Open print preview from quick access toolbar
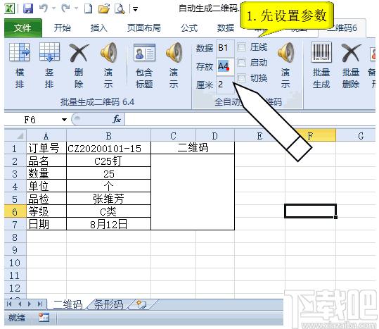The image size is (379, 329). (x=120, y=8)
